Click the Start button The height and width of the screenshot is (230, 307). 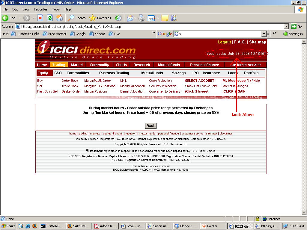[8, 226]
